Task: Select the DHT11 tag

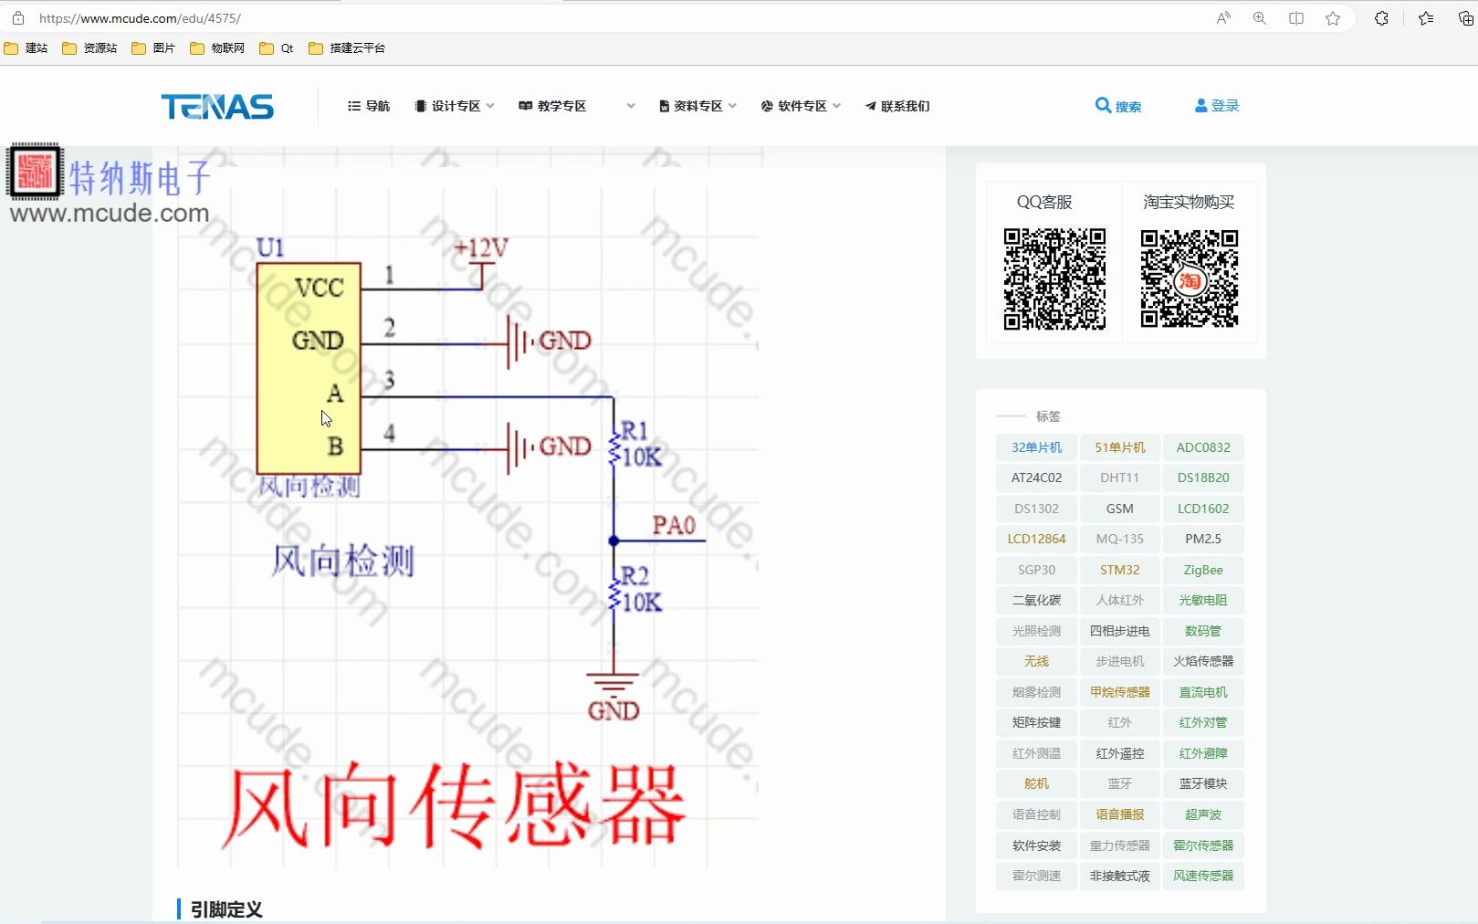Action: pyautogui.click(x=1120, y=478)
